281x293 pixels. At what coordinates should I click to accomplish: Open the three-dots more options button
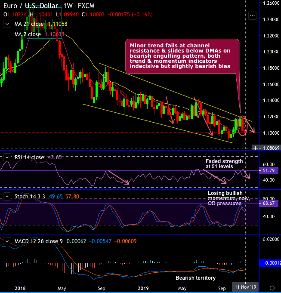coord(252,15)
